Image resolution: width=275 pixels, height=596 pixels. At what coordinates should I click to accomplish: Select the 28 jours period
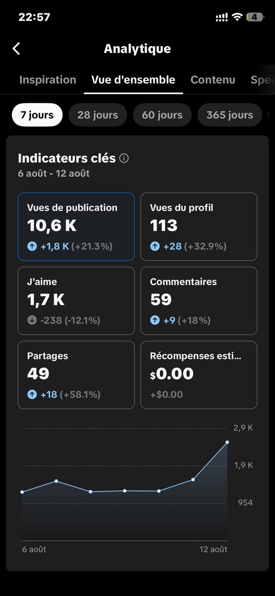pos(98,115)
